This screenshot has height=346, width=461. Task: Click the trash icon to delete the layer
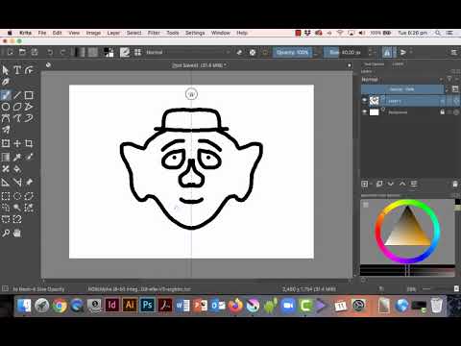pos(455,184)
